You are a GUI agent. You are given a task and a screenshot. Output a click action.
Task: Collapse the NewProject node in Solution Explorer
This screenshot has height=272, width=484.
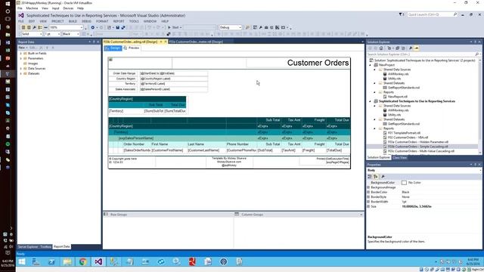point(371,65)
